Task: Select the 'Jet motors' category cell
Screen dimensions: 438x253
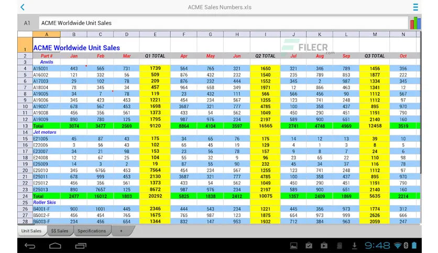Action: point(47,132)
